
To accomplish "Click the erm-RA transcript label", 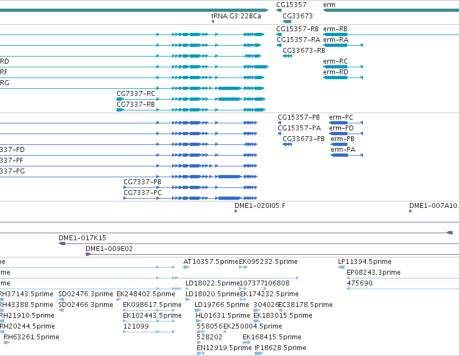I will pyautogui.click(x=336, y=40).
